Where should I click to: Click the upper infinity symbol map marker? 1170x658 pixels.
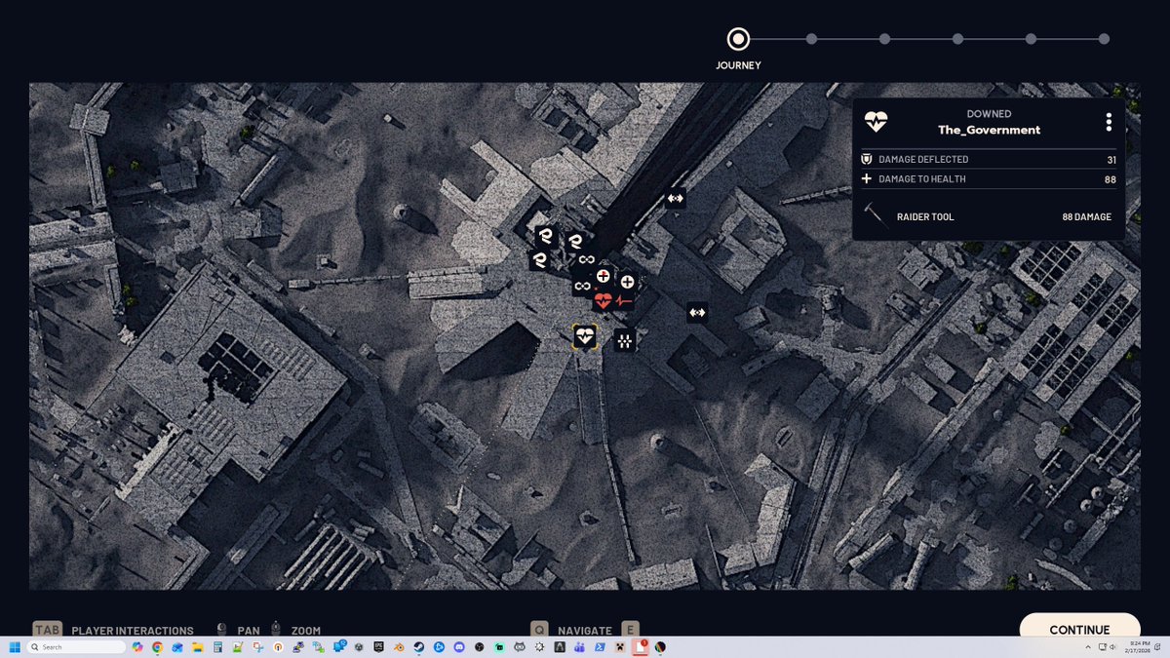pyautogui.click(x=586, y=259)
